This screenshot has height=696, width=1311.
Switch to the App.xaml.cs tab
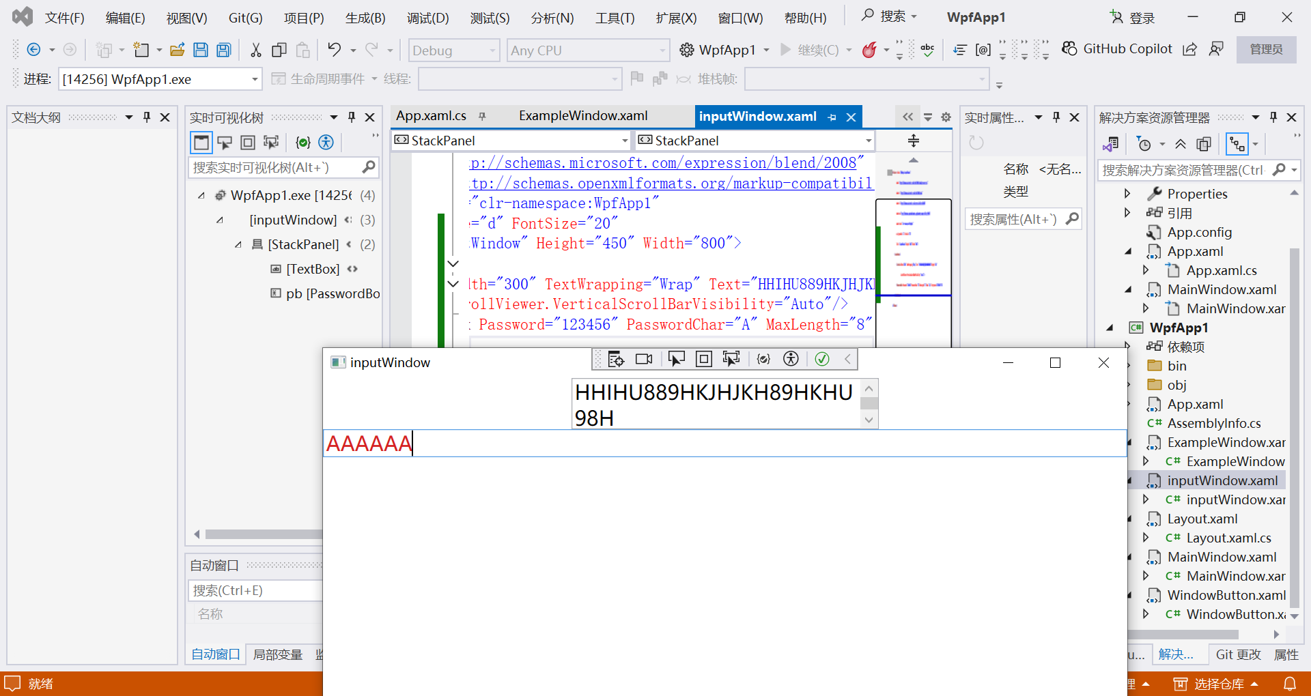point(431,116)
